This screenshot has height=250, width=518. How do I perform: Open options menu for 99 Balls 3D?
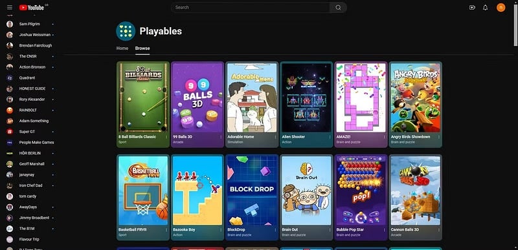tap(221, 137)
